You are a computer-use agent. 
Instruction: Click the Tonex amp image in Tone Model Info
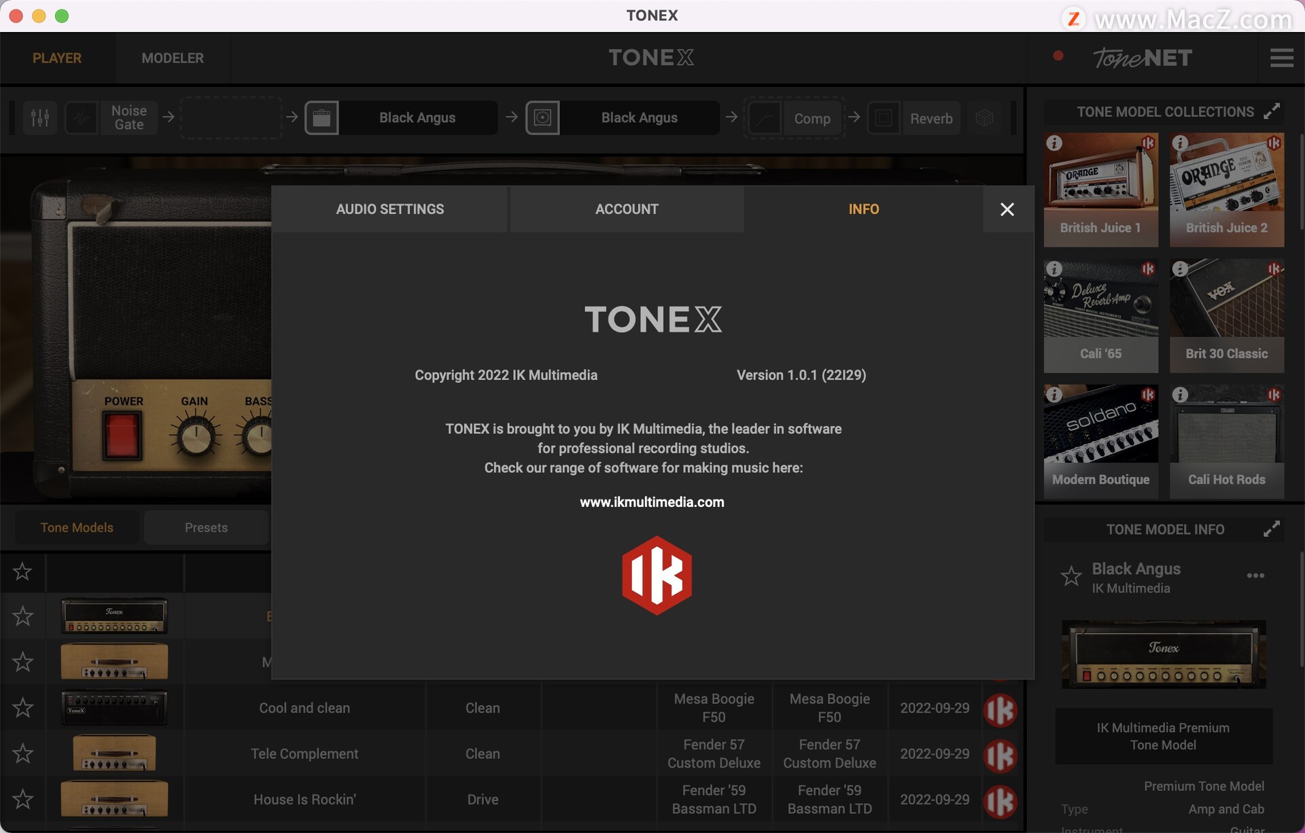(1164, 654)
